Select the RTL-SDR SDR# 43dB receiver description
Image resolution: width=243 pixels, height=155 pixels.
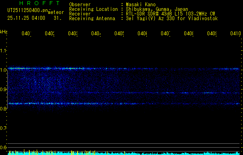(x=170, y=14)
